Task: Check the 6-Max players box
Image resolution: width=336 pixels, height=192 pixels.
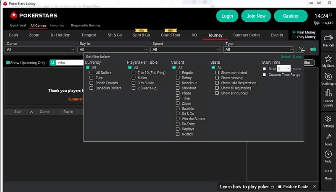Action: tap(134, 78)
